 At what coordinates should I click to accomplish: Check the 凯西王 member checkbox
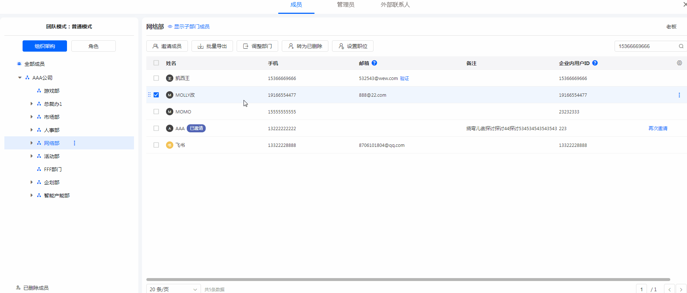(x=156, y=78)
